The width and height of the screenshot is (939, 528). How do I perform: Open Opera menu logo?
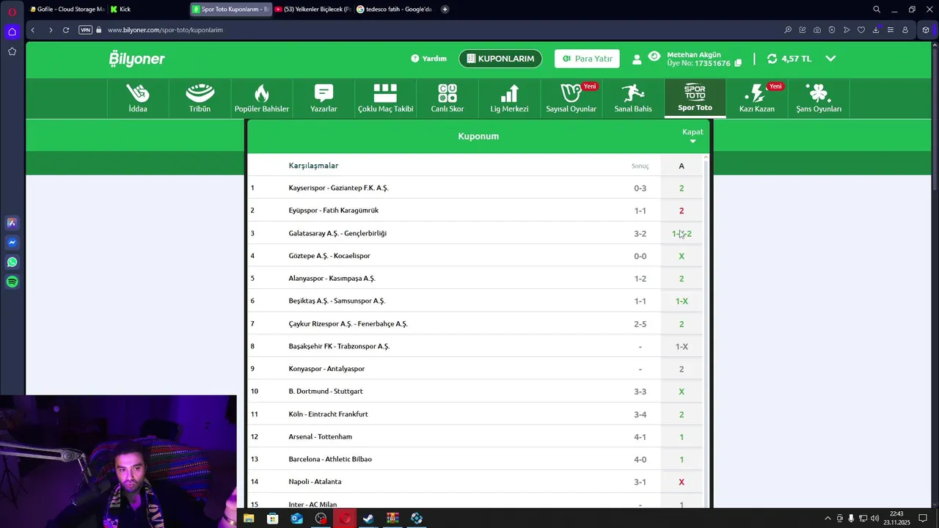coord(12,12)
